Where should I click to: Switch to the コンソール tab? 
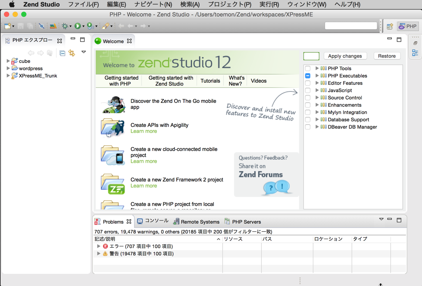(x=153, y=221)
